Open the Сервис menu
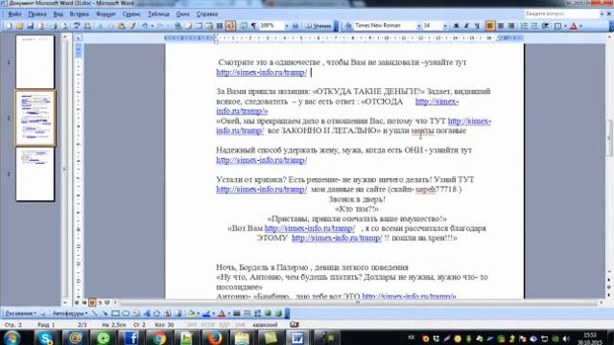 131,14
